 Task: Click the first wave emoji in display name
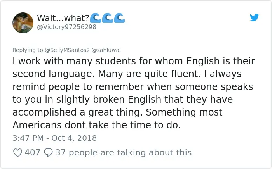pos(96,18)
